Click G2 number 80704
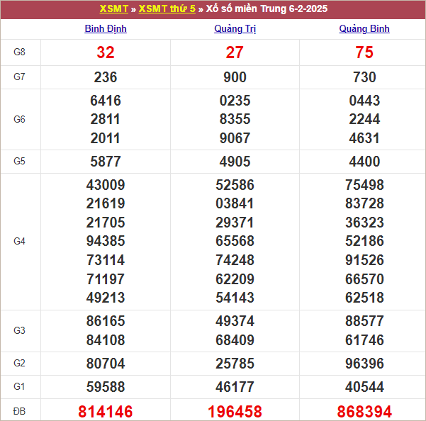Image resolution: width=426 pixels, height=421 pixels. click(x=106, y=364)
